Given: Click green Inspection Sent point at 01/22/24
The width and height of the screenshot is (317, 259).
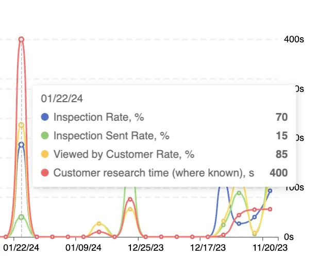Looking at the screenshot, I should pyautogui.click(x=21, y=217).
